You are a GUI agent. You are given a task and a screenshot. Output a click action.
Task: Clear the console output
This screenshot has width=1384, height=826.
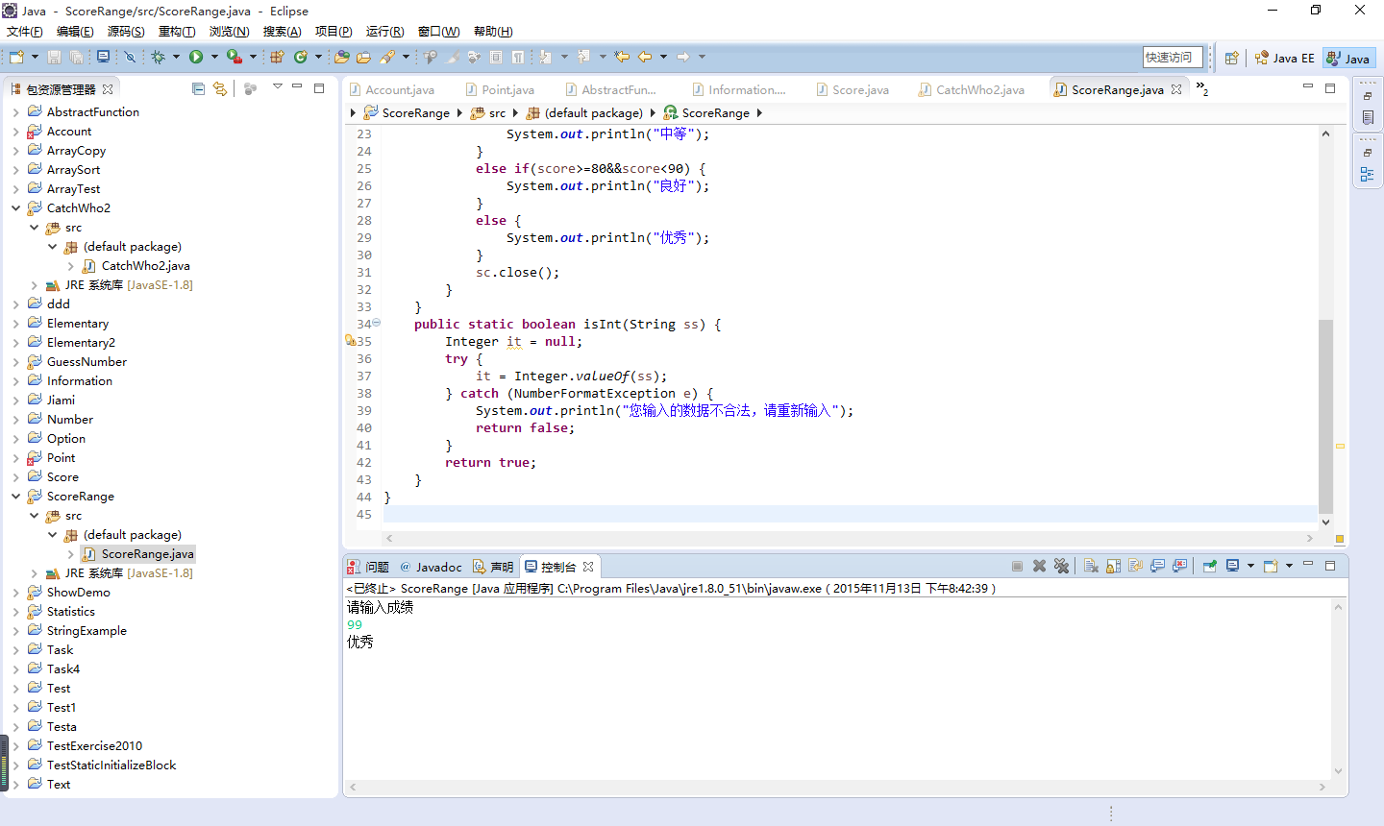1091,566
